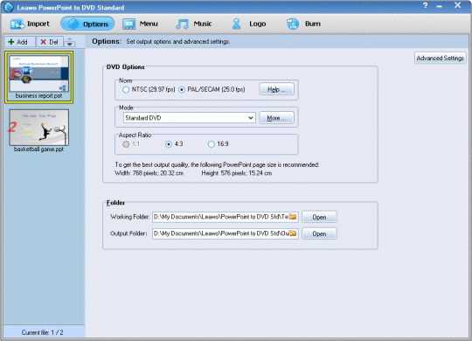Click 'business report.ppt' file name
The image size is (472, 341).
pyautogui.click(x=38, y=96)
